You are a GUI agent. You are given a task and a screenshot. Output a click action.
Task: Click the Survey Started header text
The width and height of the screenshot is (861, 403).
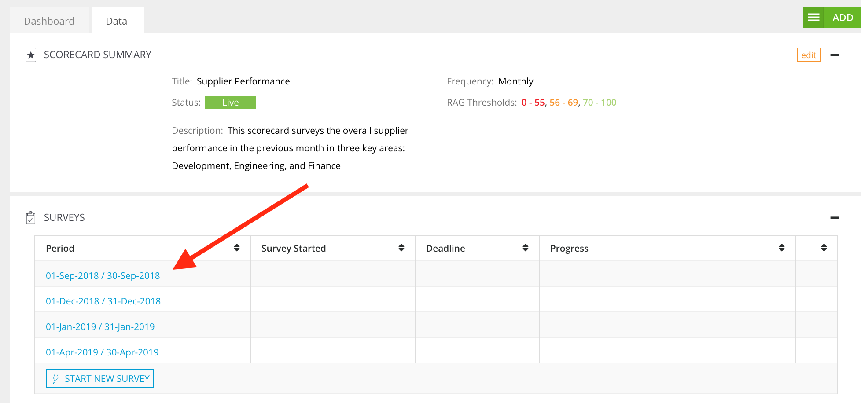[x=294, y=249]
